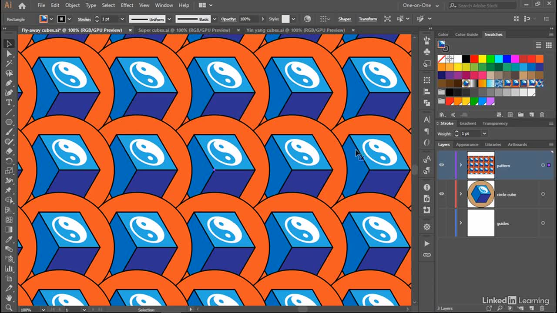Go to the Illustrator Home screen
557x313 pixels.
tap(22, 6)
